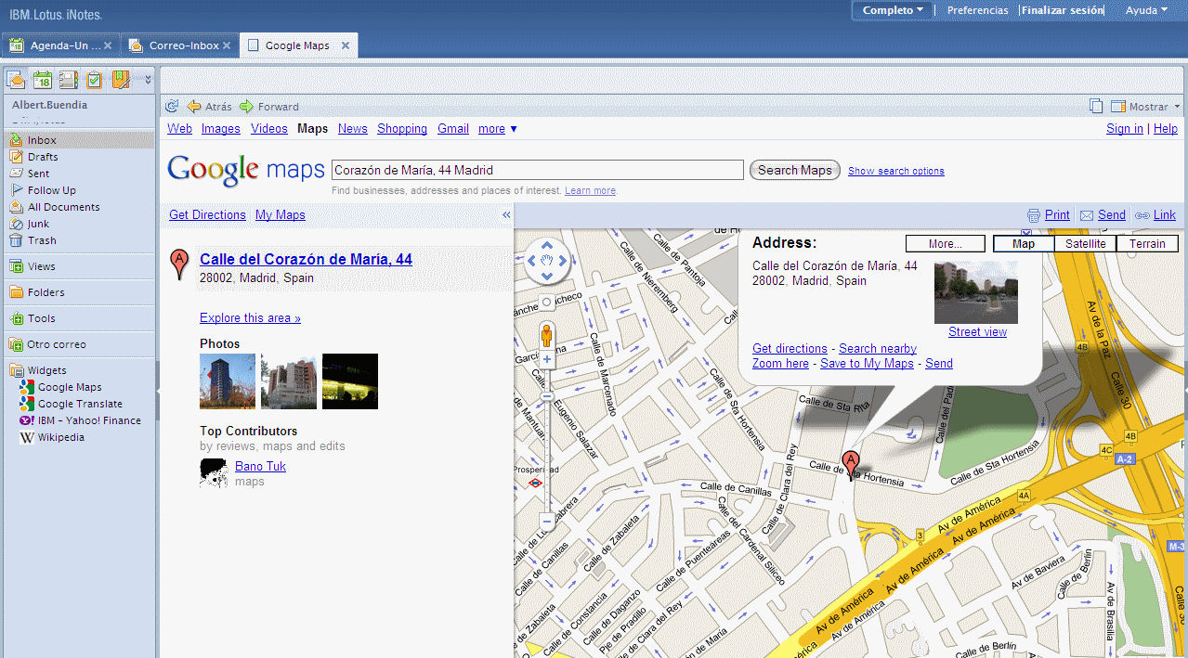
Task: Open the dark night photo thumbnail
Action: pyautogui.click(x=350, y=381)
